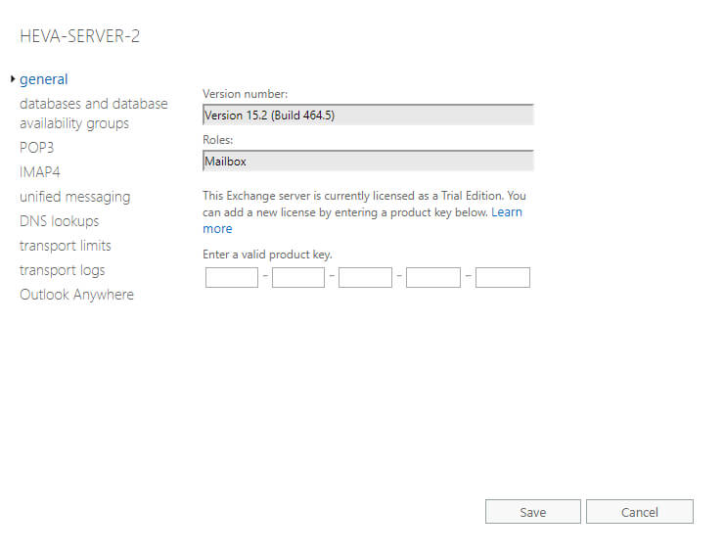
Task: Focus the third product key box
Action: pos(365,278)
